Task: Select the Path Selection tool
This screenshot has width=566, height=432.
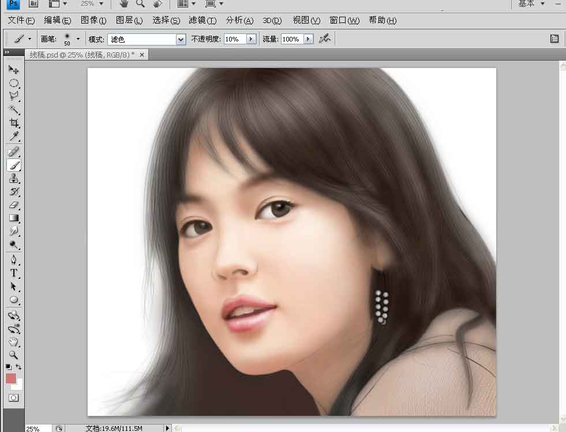Action: point(14,286)
